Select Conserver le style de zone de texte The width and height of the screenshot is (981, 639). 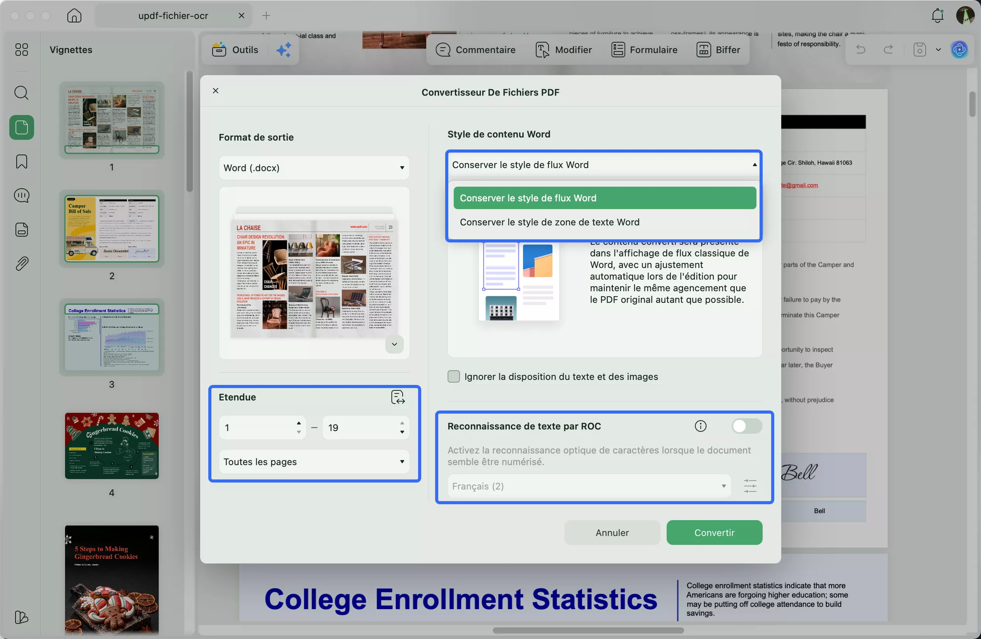[x=549, y=222]
